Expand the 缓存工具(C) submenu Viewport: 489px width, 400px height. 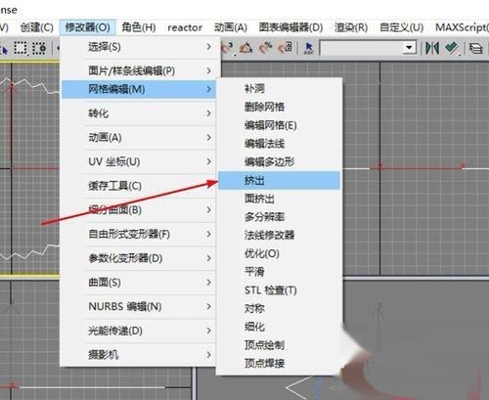point(139,186)
